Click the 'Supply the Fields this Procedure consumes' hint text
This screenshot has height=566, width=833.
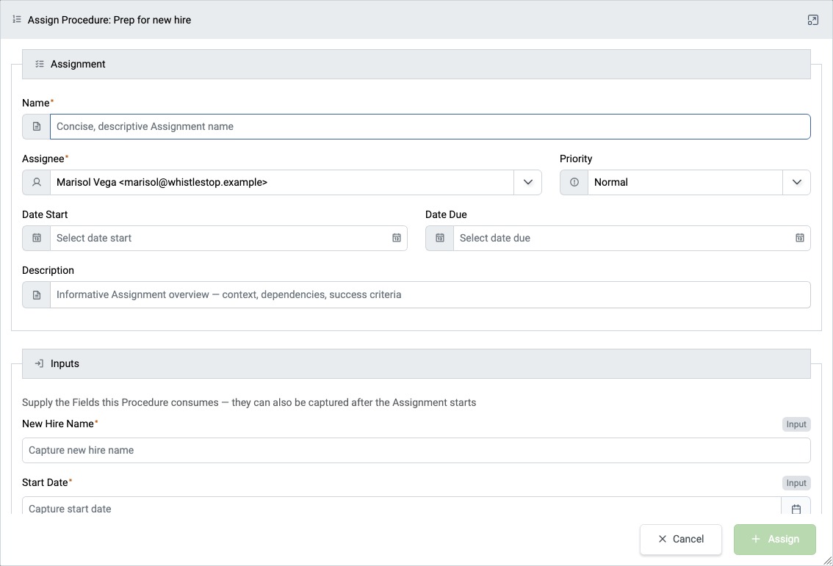[x=249, y=402]
